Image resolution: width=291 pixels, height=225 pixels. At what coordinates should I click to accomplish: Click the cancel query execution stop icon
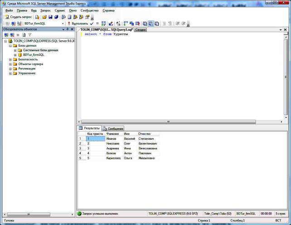[x=97, y=24]
